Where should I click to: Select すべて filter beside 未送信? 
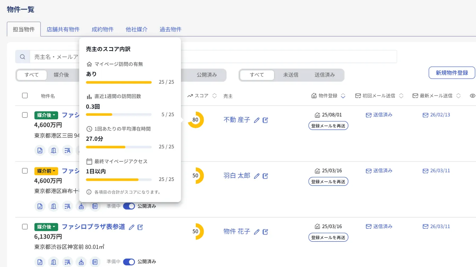tap(257, 75)
